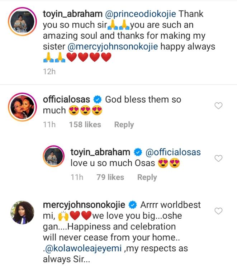View the 79 likes on toyin_abraham's reply
The image size is (237, 266).
coord(110,177)
